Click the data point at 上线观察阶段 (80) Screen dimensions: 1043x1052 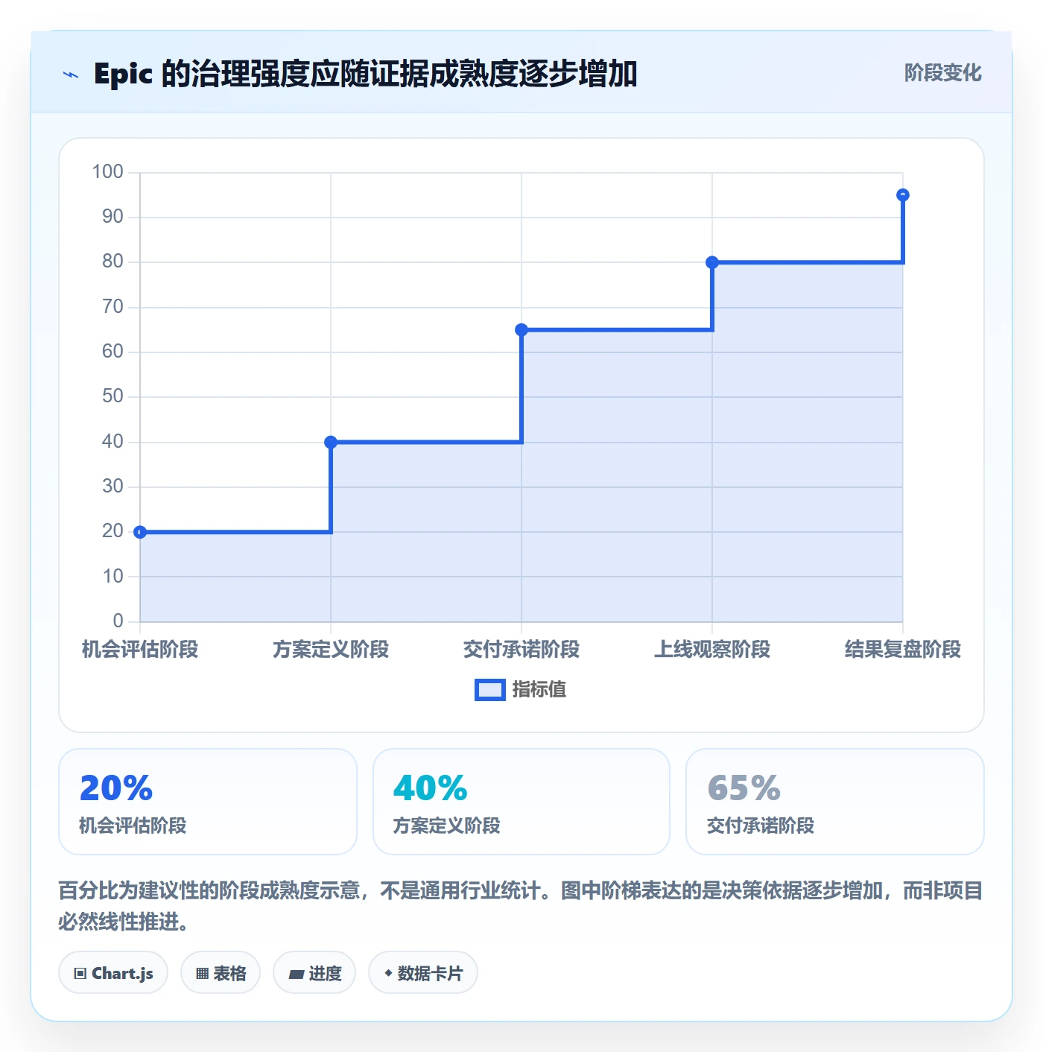[712, 262]
